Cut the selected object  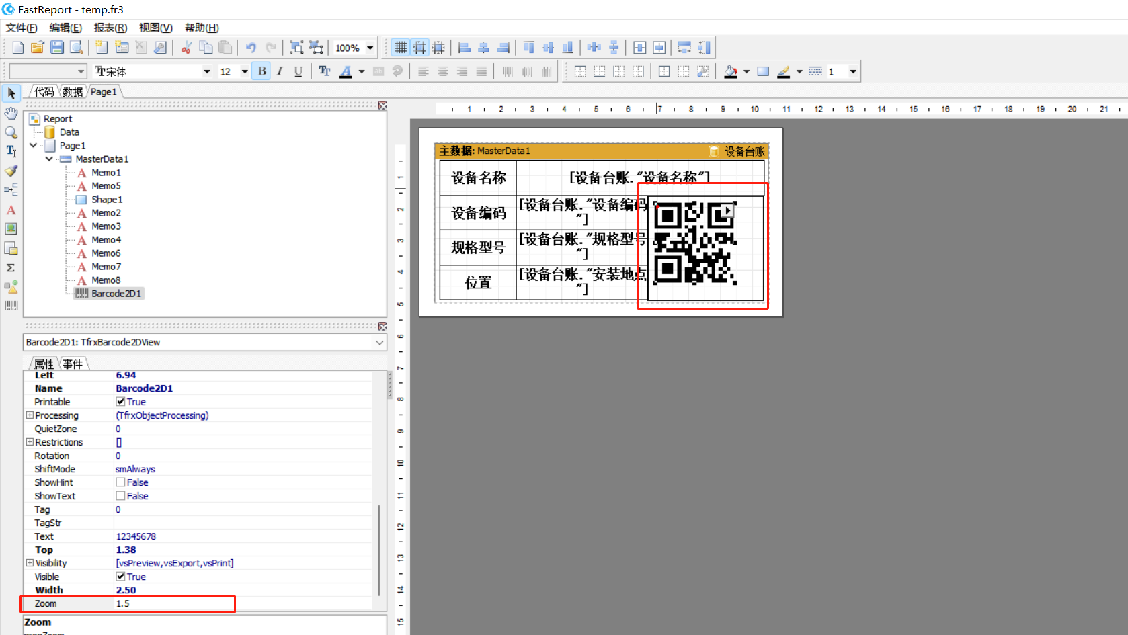coord(186,48)
